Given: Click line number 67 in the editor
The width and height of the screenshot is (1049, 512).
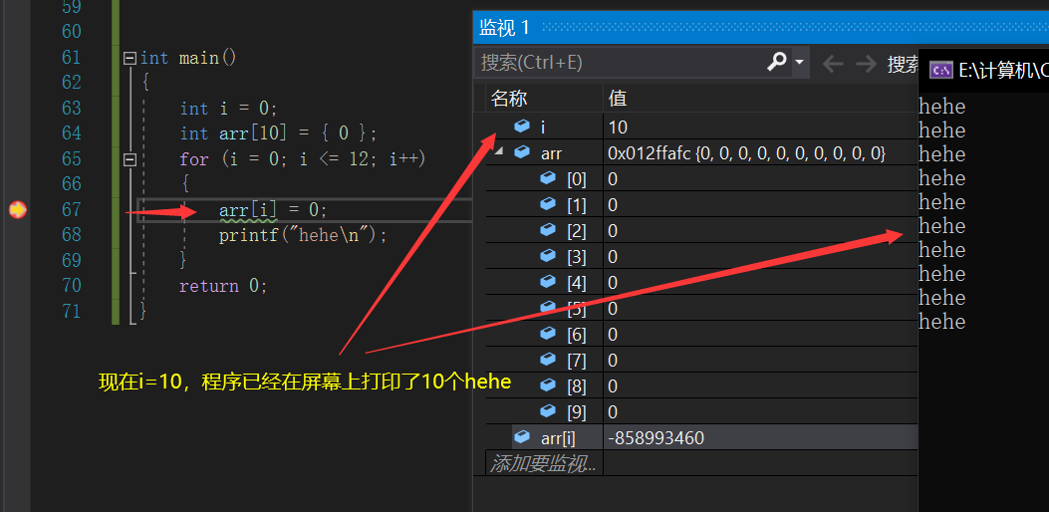Looking at the screenshot, I should click(71, 209).
